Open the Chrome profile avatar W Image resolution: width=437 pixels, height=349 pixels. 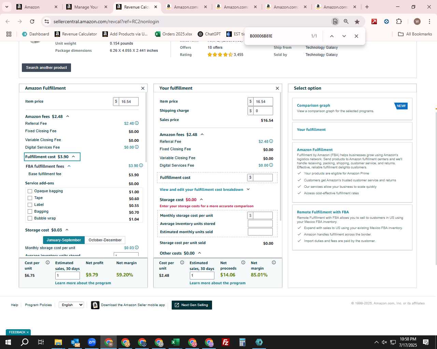point(417,21)
